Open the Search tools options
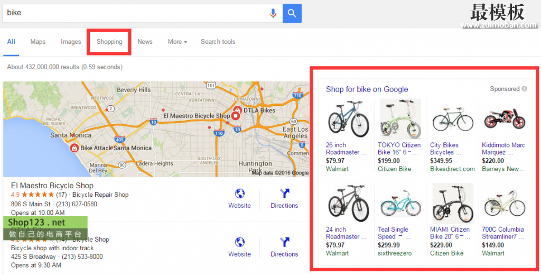 (x=218, y=42)
